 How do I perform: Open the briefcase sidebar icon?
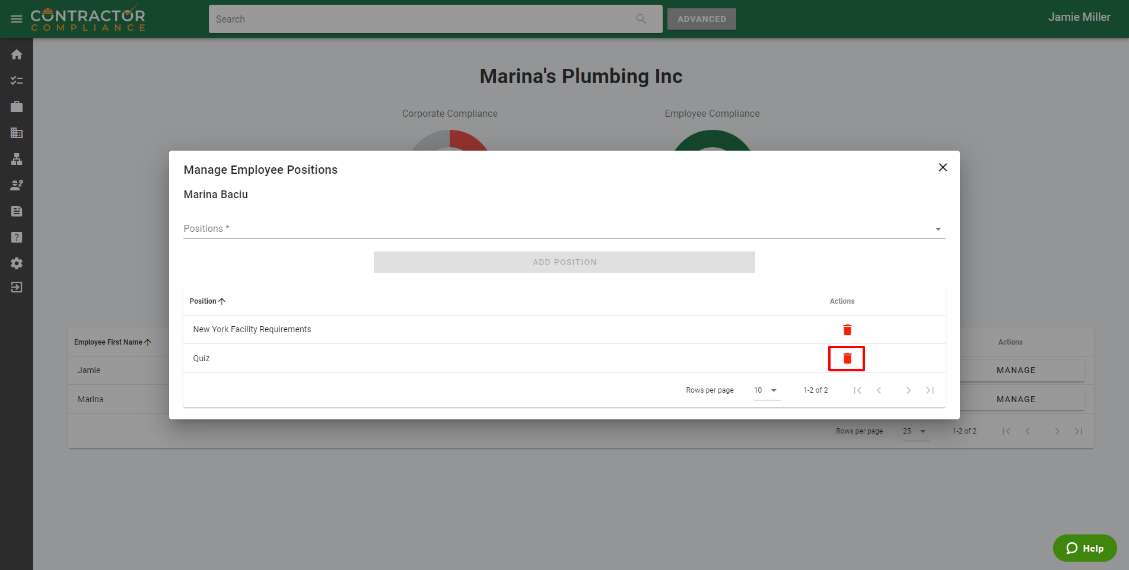click(17, 107)
